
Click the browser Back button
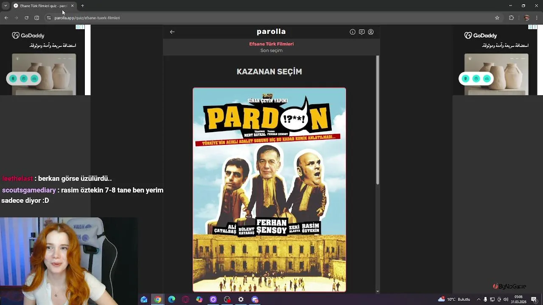pos(6,18)
